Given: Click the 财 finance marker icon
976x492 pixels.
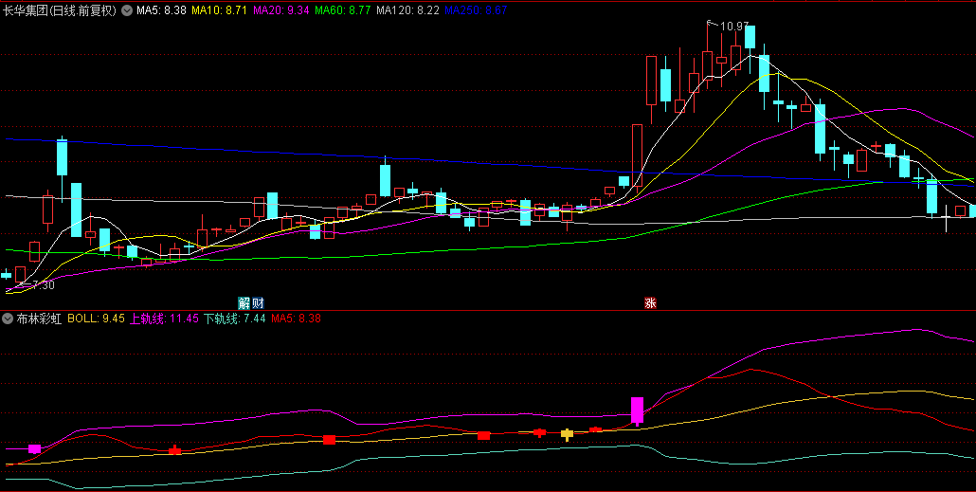Looking at the screenshot, I should pyautogui.click(x=258, y=303).
